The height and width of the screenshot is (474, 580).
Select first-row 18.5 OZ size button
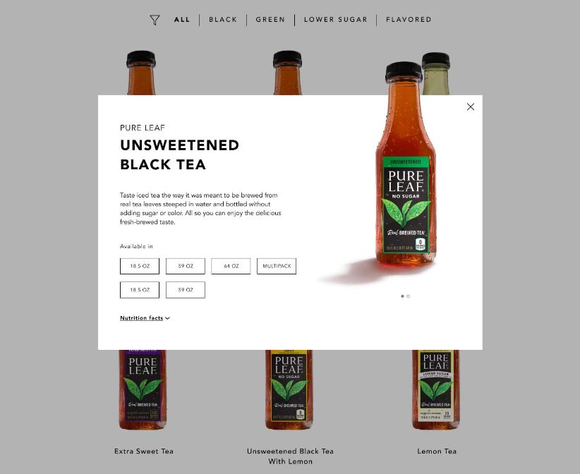pos(140,266)
